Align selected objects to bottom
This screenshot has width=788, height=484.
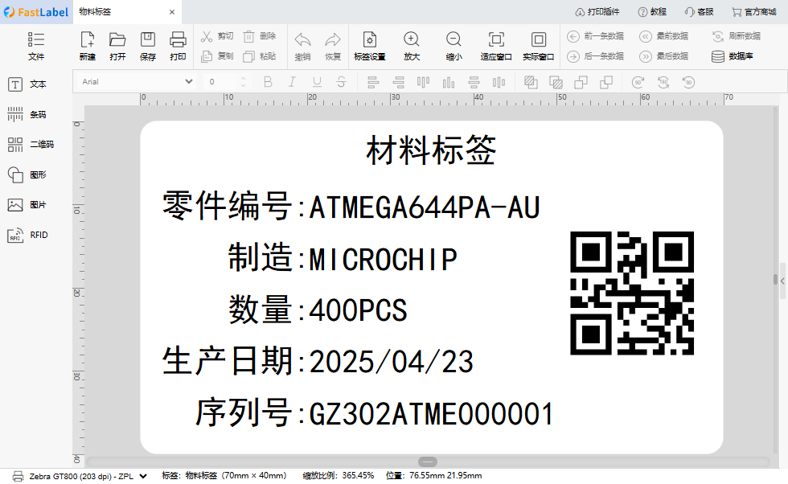[x=449, y=82]
